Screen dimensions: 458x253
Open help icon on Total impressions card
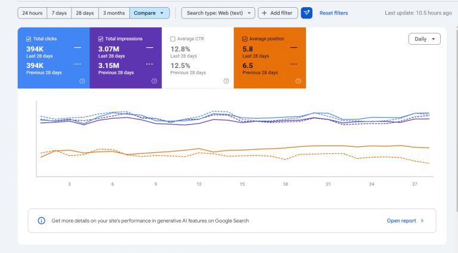pyautogui.click(x=154, y=81)
